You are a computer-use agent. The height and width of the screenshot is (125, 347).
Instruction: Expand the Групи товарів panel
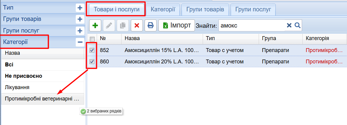click(x=80, y=19)
